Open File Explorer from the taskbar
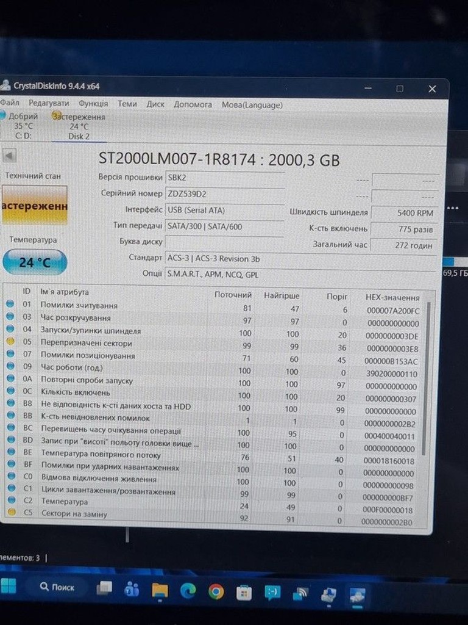Viewport: 468px width, 625px height. pyautogui.click(x=160, y=591)
